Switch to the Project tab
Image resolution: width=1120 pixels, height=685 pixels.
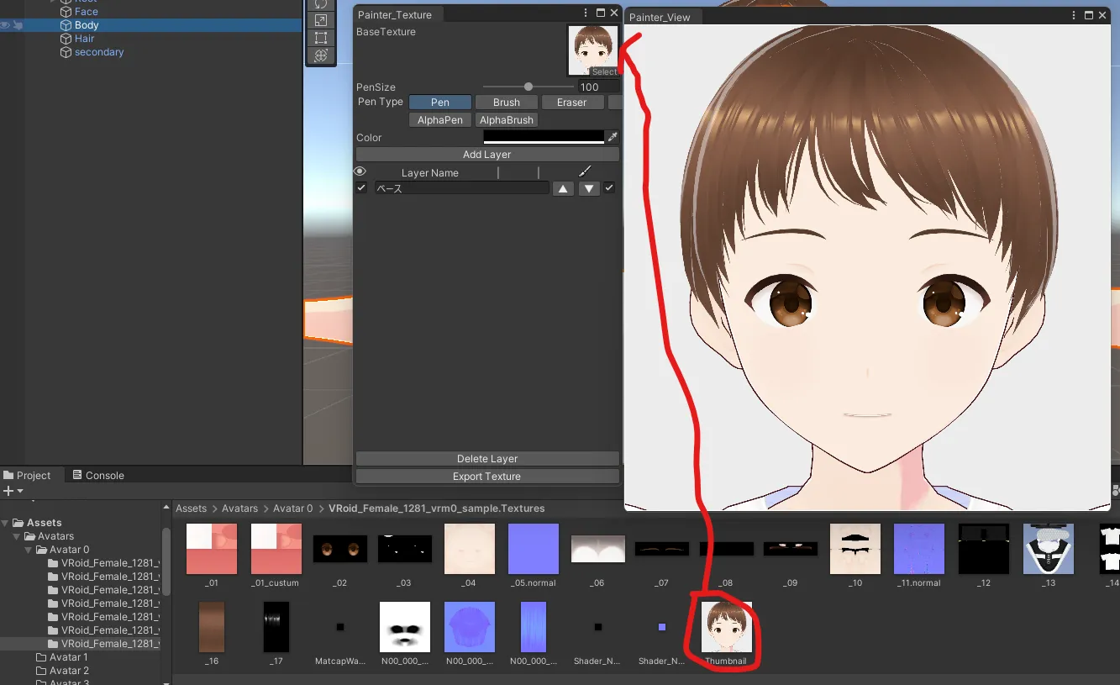tap(27, 475)
